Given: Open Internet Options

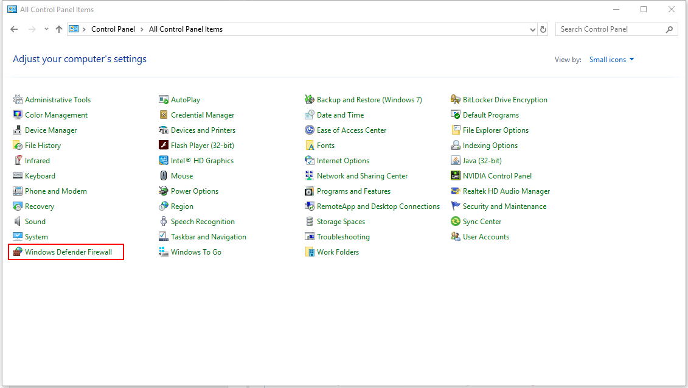Looking at the screenshot, I should pyautogui.click(x=343, y=161).
